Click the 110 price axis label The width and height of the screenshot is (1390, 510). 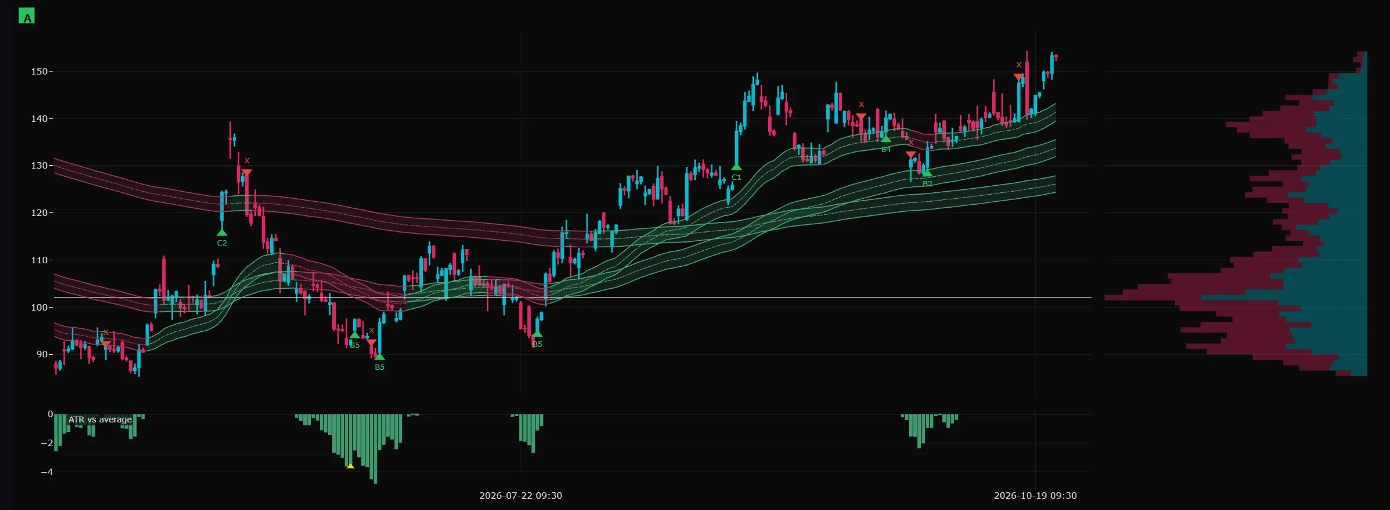pos(39,260)
